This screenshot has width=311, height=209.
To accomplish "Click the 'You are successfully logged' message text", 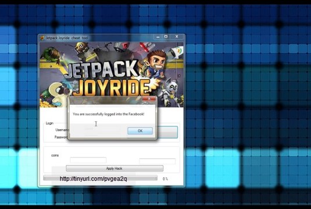I will tap(109, 114).
